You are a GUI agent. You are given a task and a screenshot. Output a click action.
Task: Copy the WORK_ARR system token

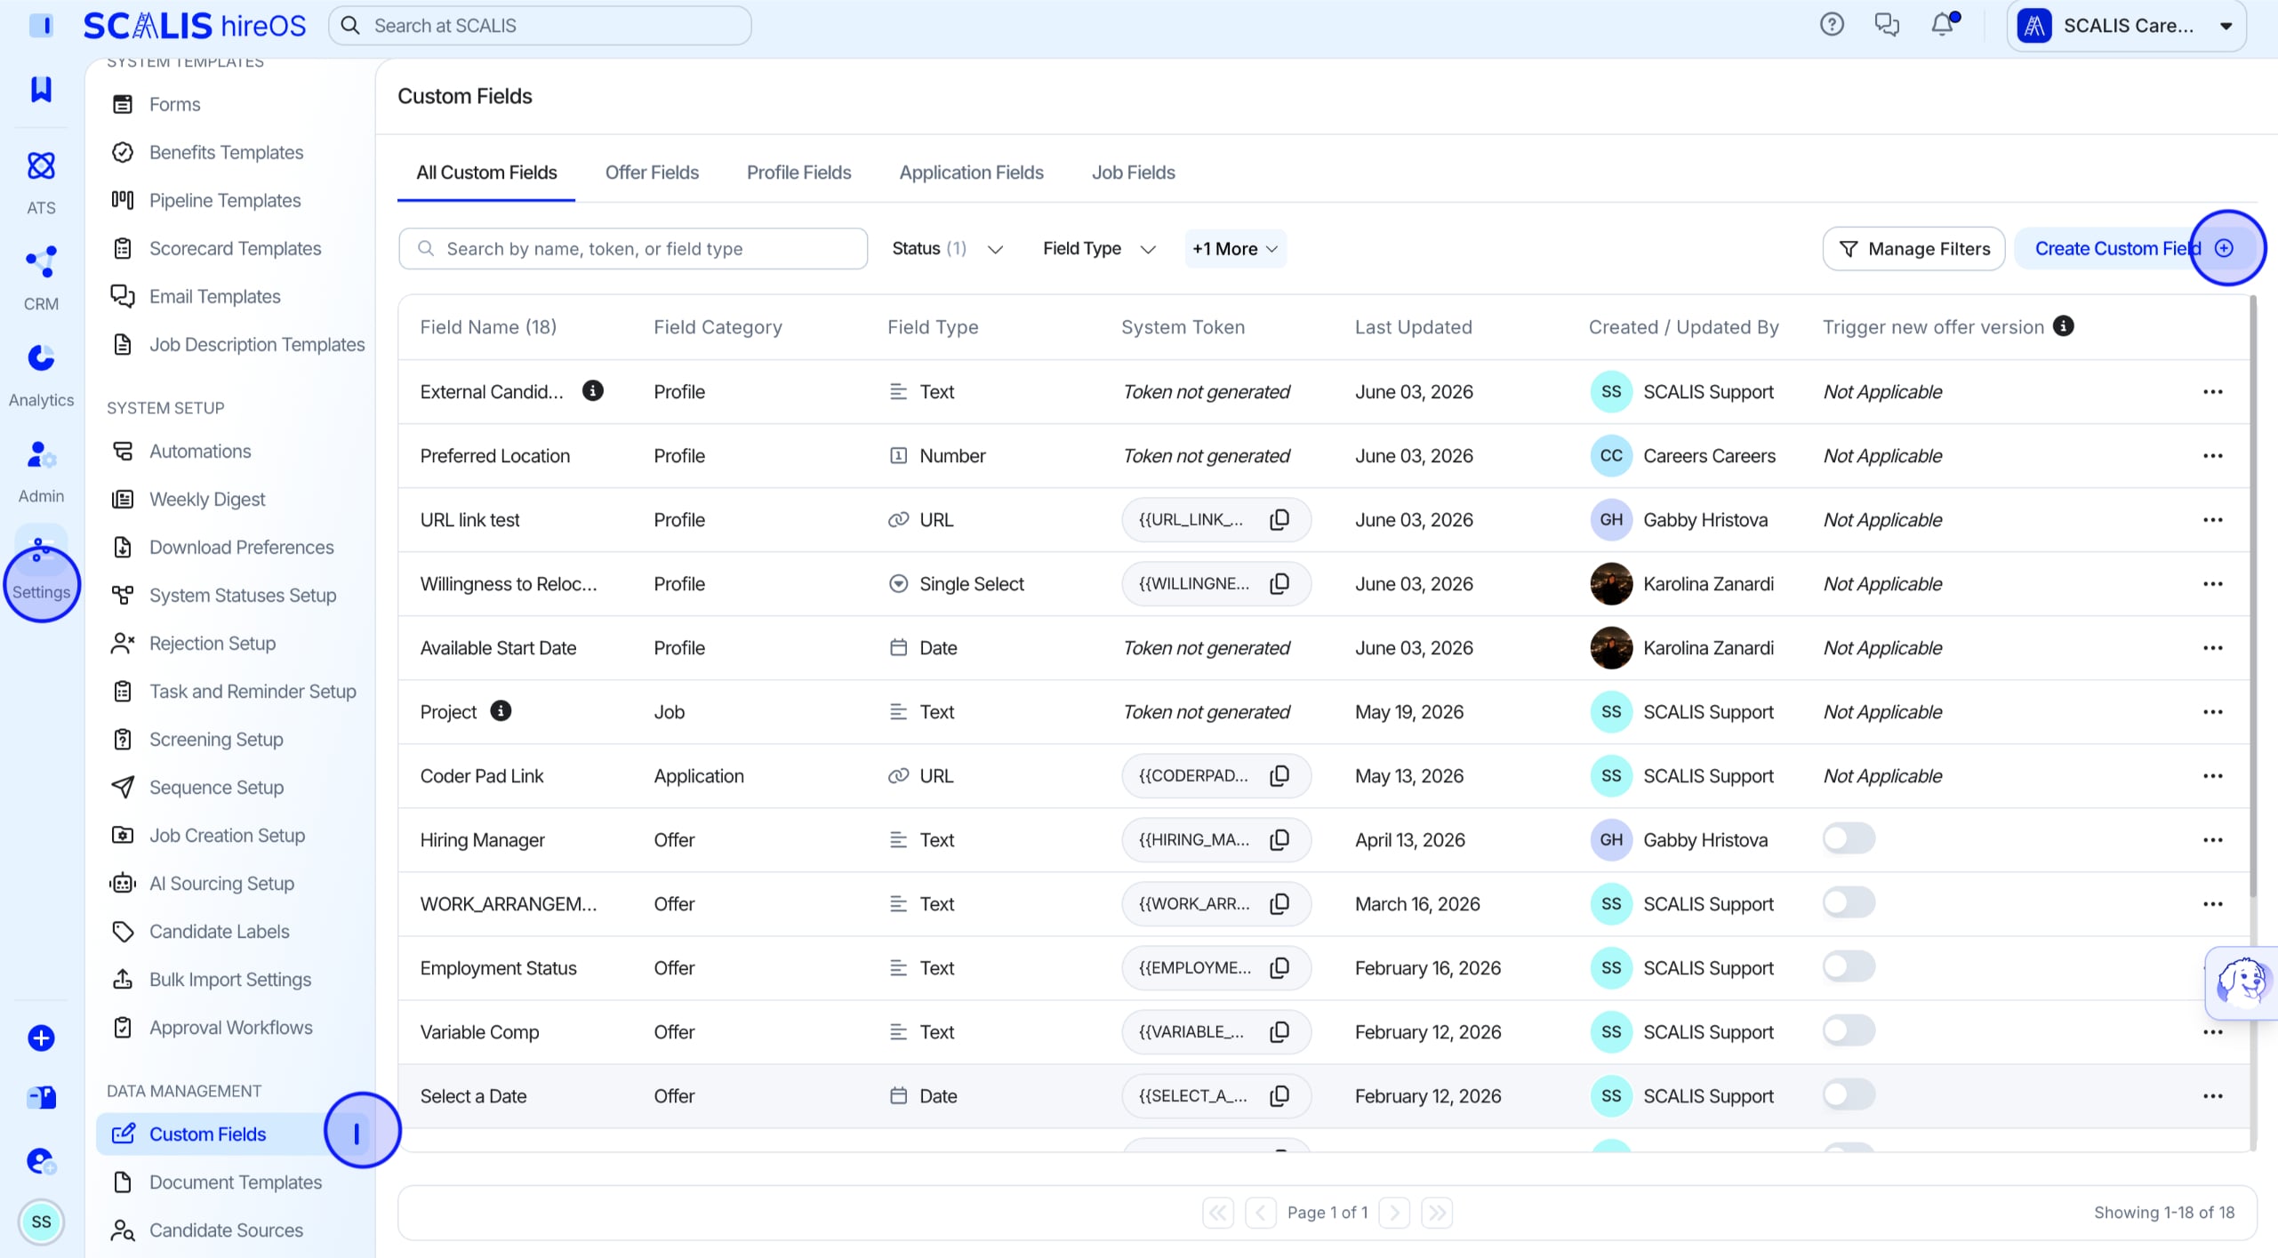click(1279, 903)
